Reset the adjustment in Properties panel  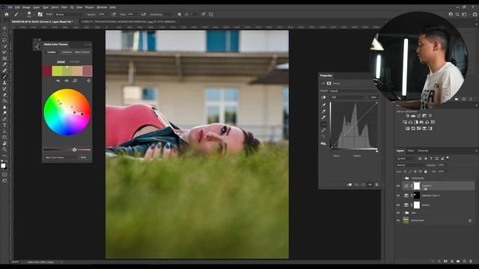click(x=363, y=185)
